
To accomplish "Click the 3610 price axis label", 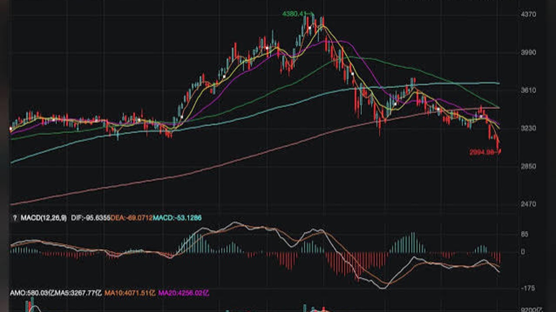I will pos(528,90).
